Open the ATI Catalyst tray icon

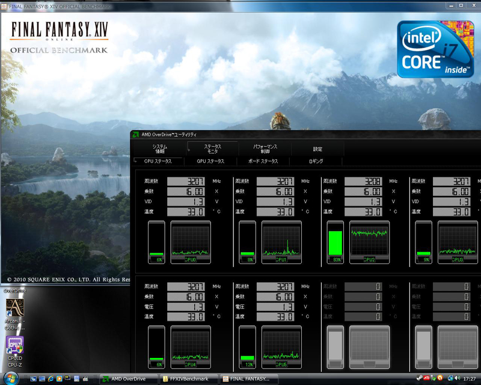[426, 378]
